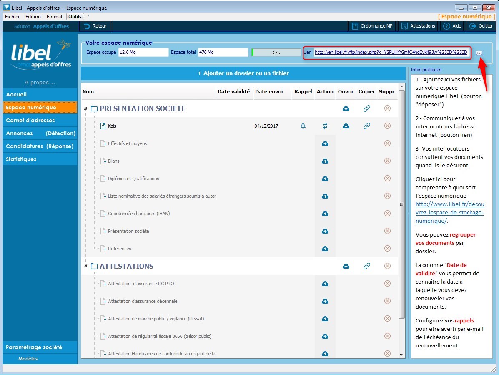The image size is (499, 375).
Task: Upload a file for Effectifs et moyens
Action: (325, 143)
